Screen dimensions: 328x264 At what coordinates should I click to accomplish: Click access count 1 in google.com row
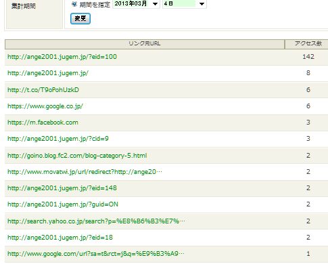(308, 254)
